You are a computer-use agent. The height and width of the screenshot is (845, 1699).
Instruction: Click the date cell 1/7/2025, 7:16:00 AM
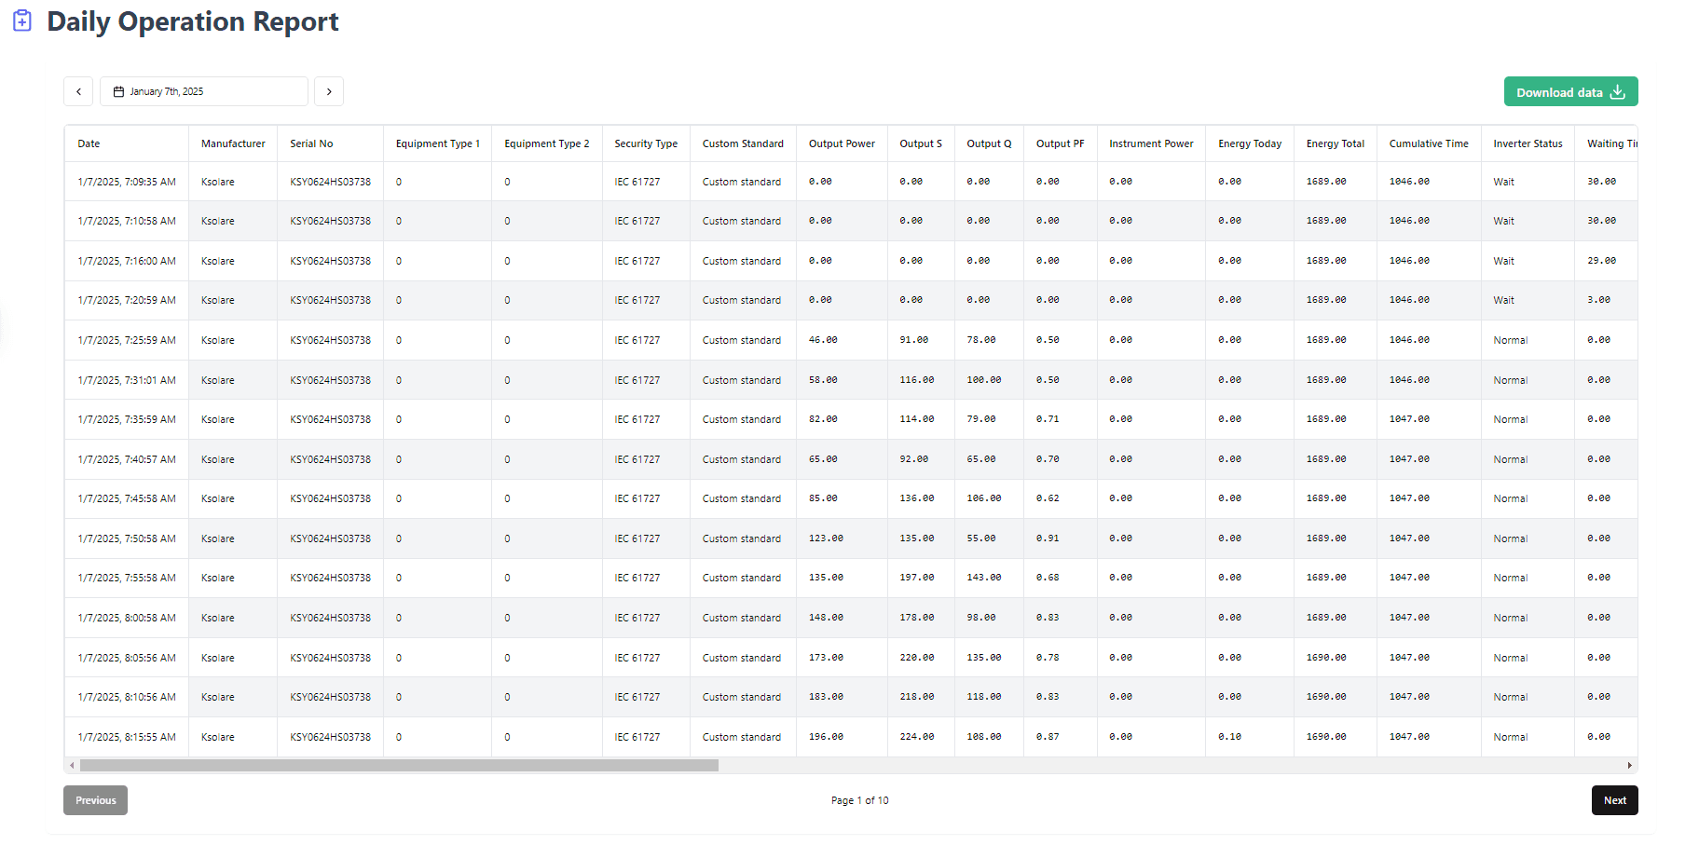pyautogui.click(x=127, y=261)
